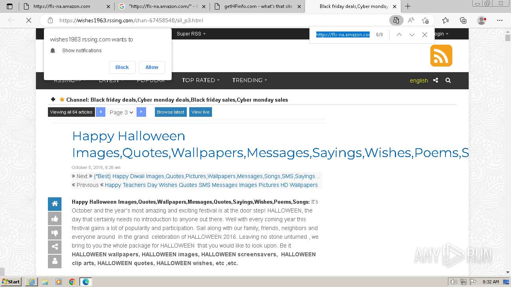Open Internet Explorer from taskbar

pyautogui.click(x=32, y=282)
